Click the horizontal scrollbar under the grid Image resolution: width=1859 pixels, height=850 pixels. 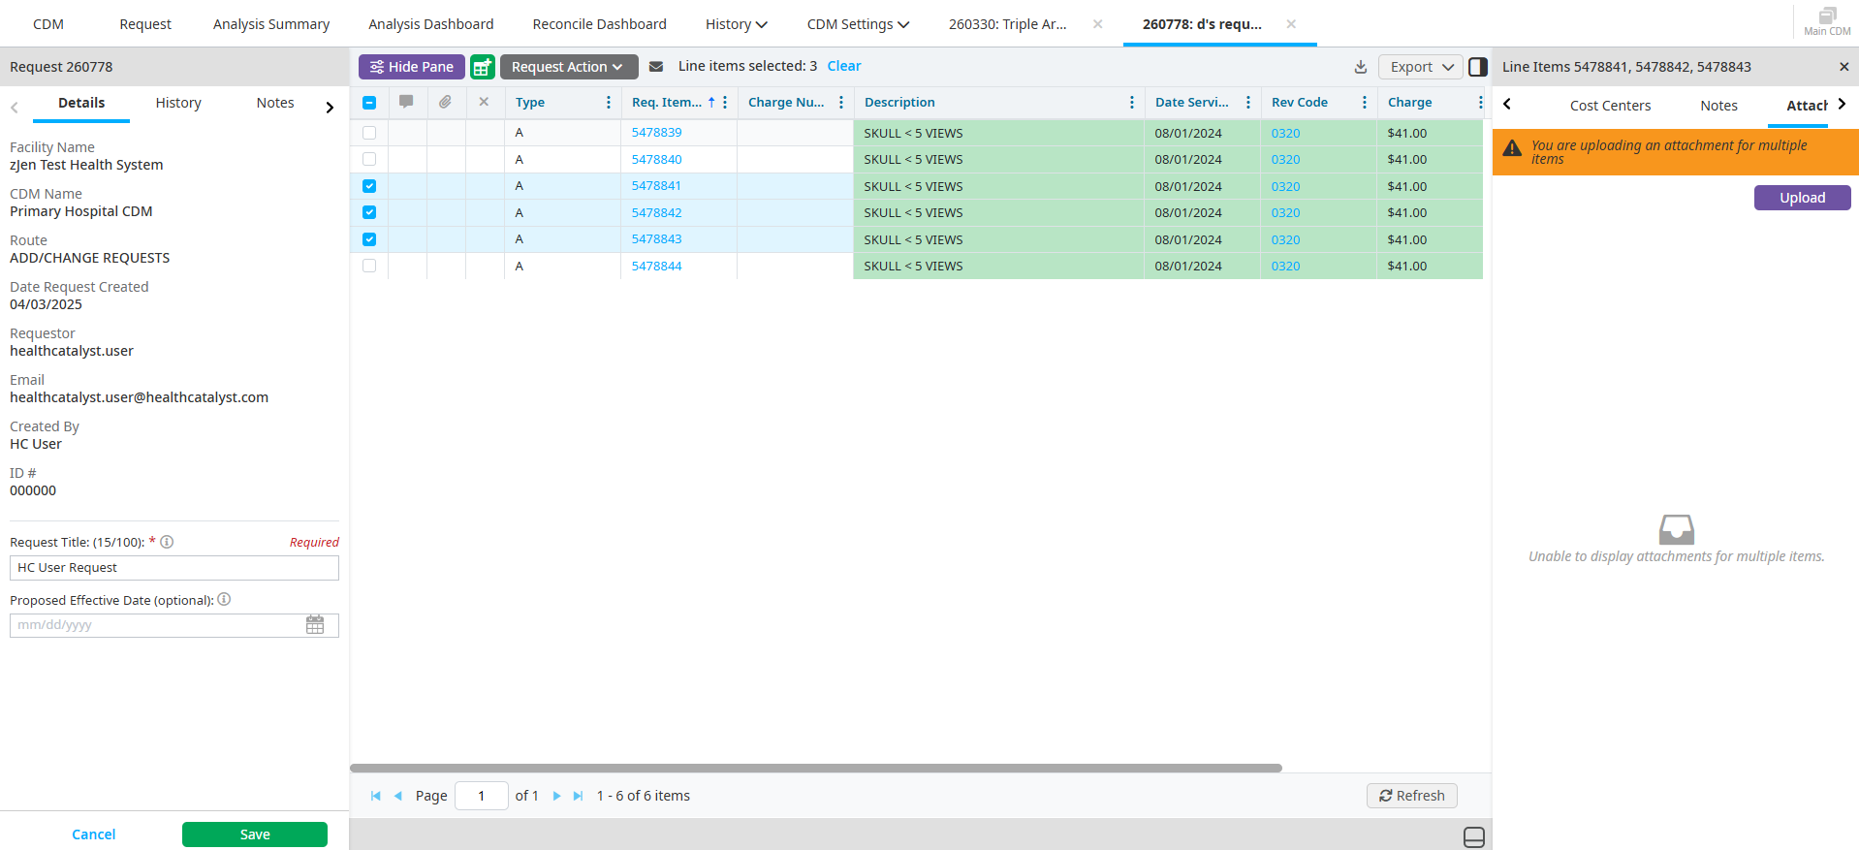tap(815, 768)
